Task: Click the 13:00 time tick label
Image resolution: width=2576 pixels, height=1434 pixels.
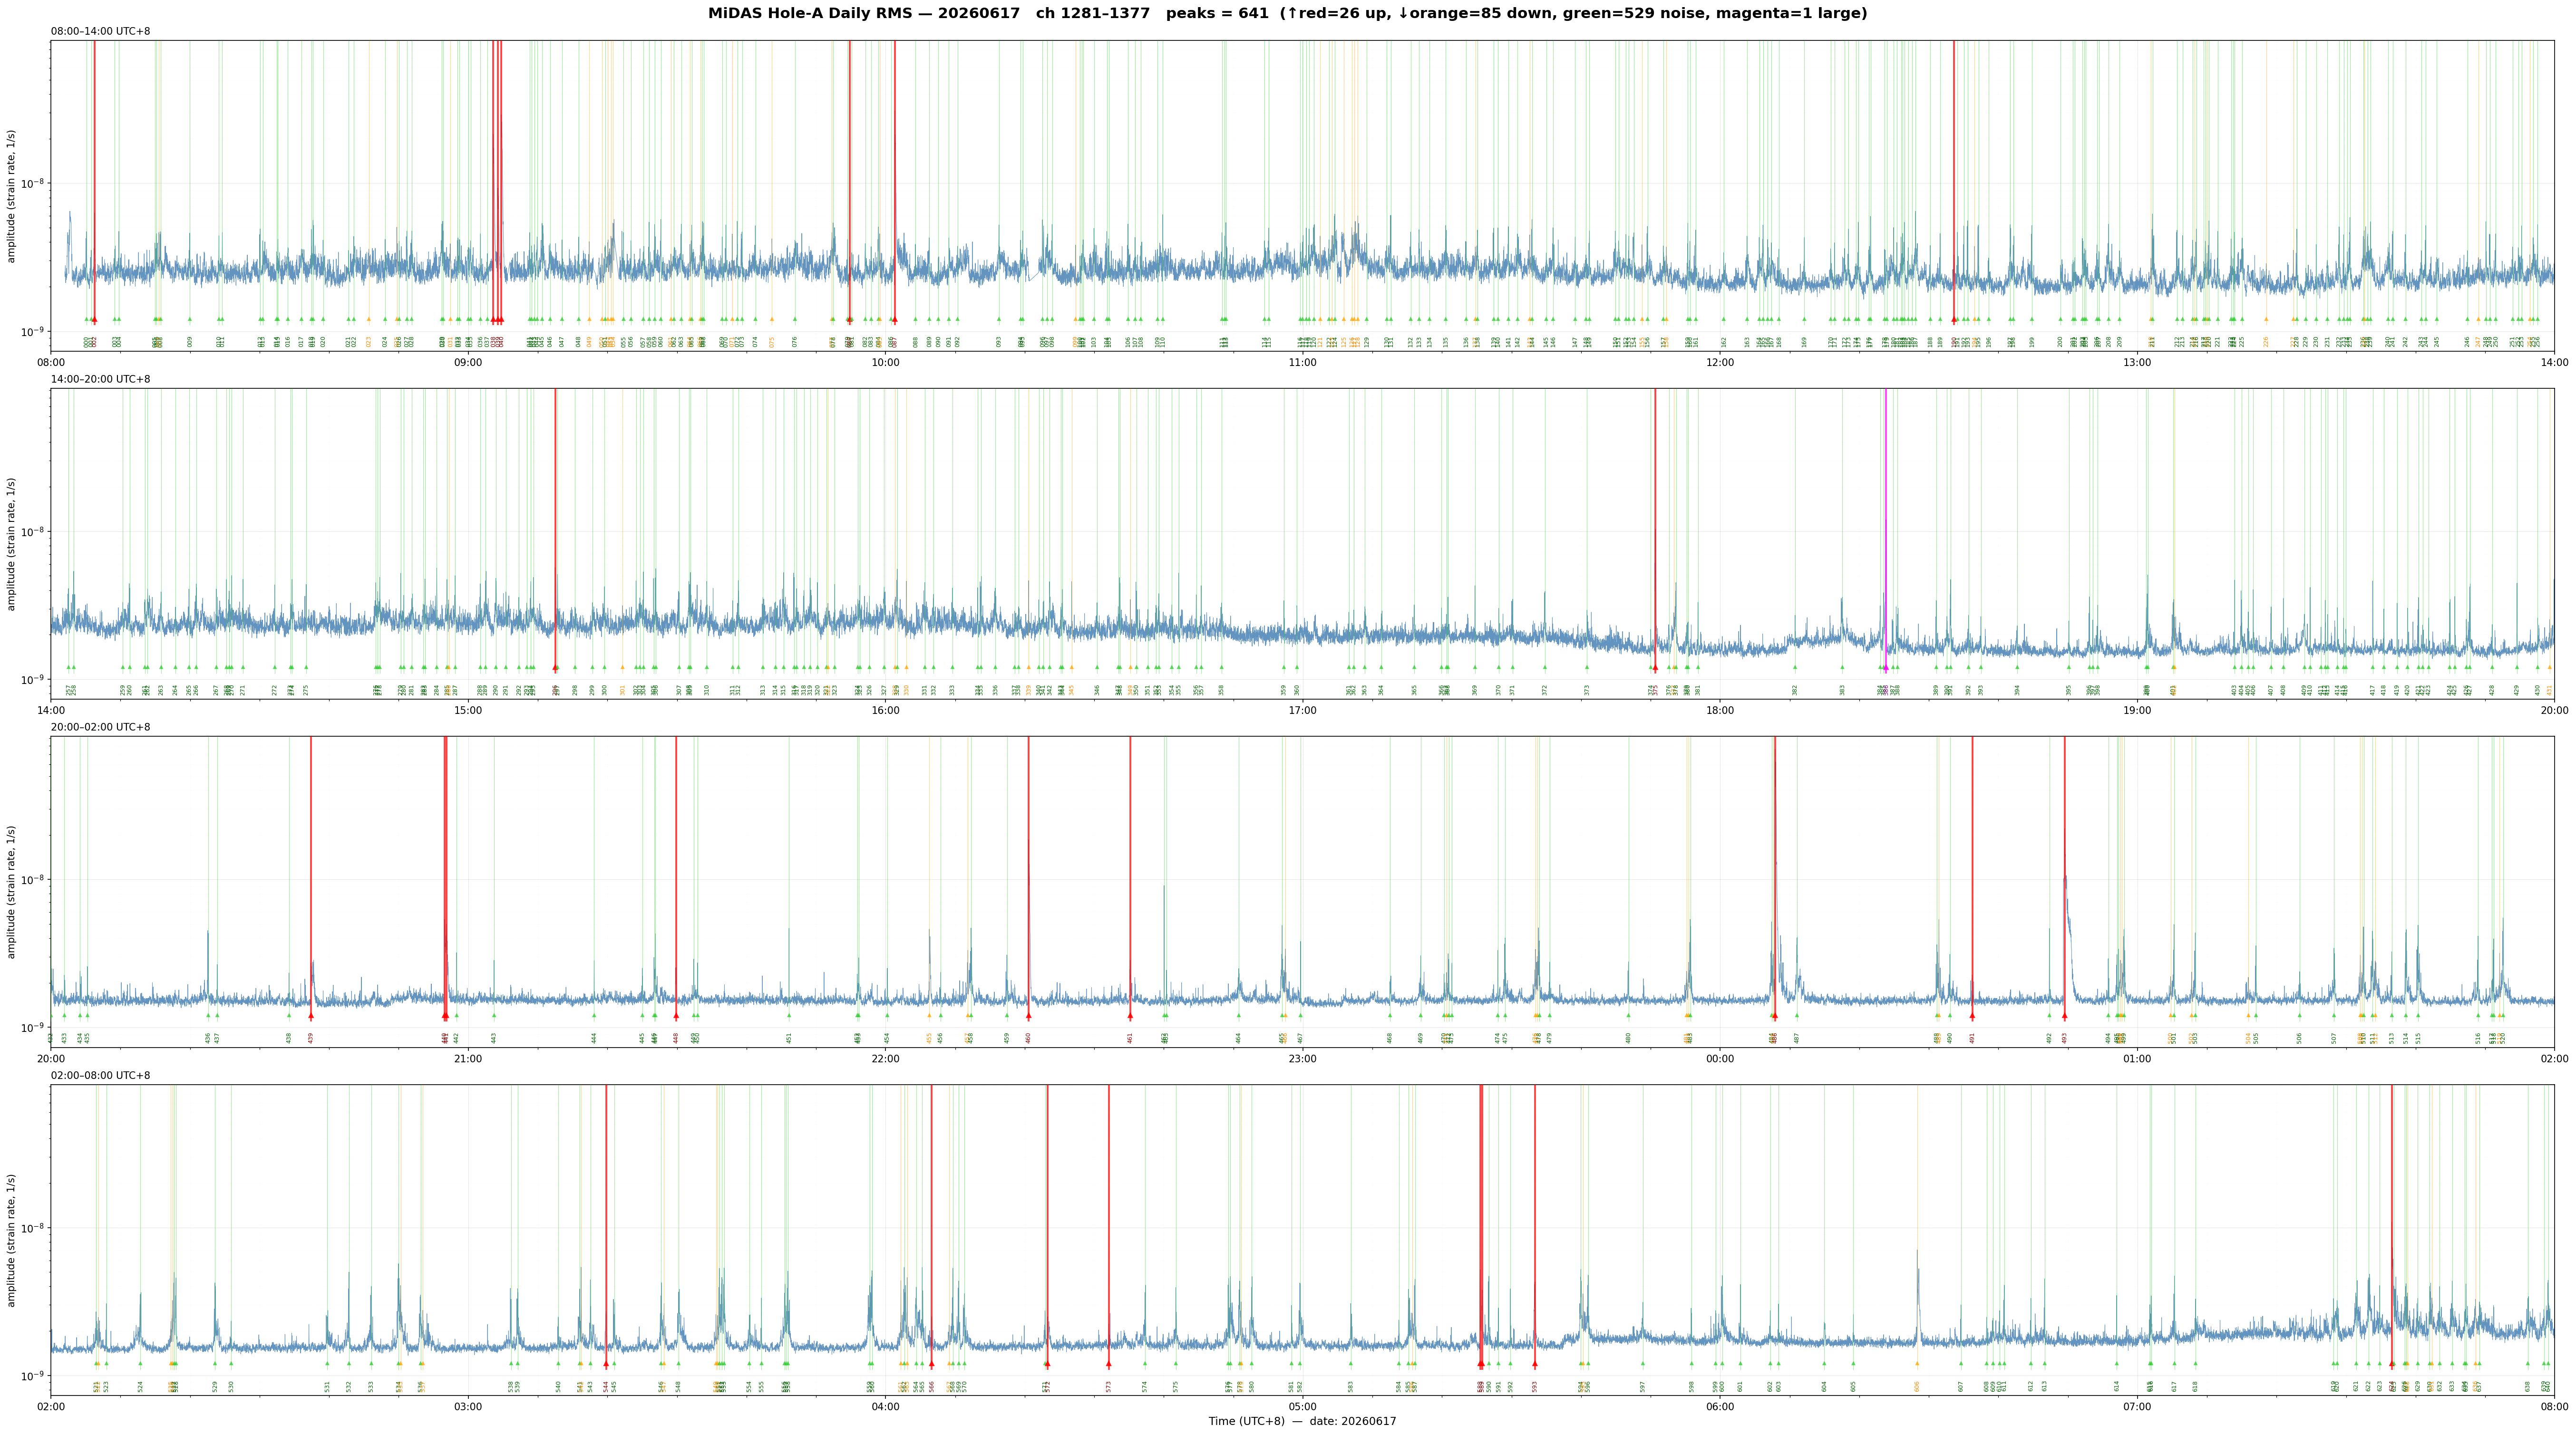Action: pyautogui.click(x=2137, y=363)
